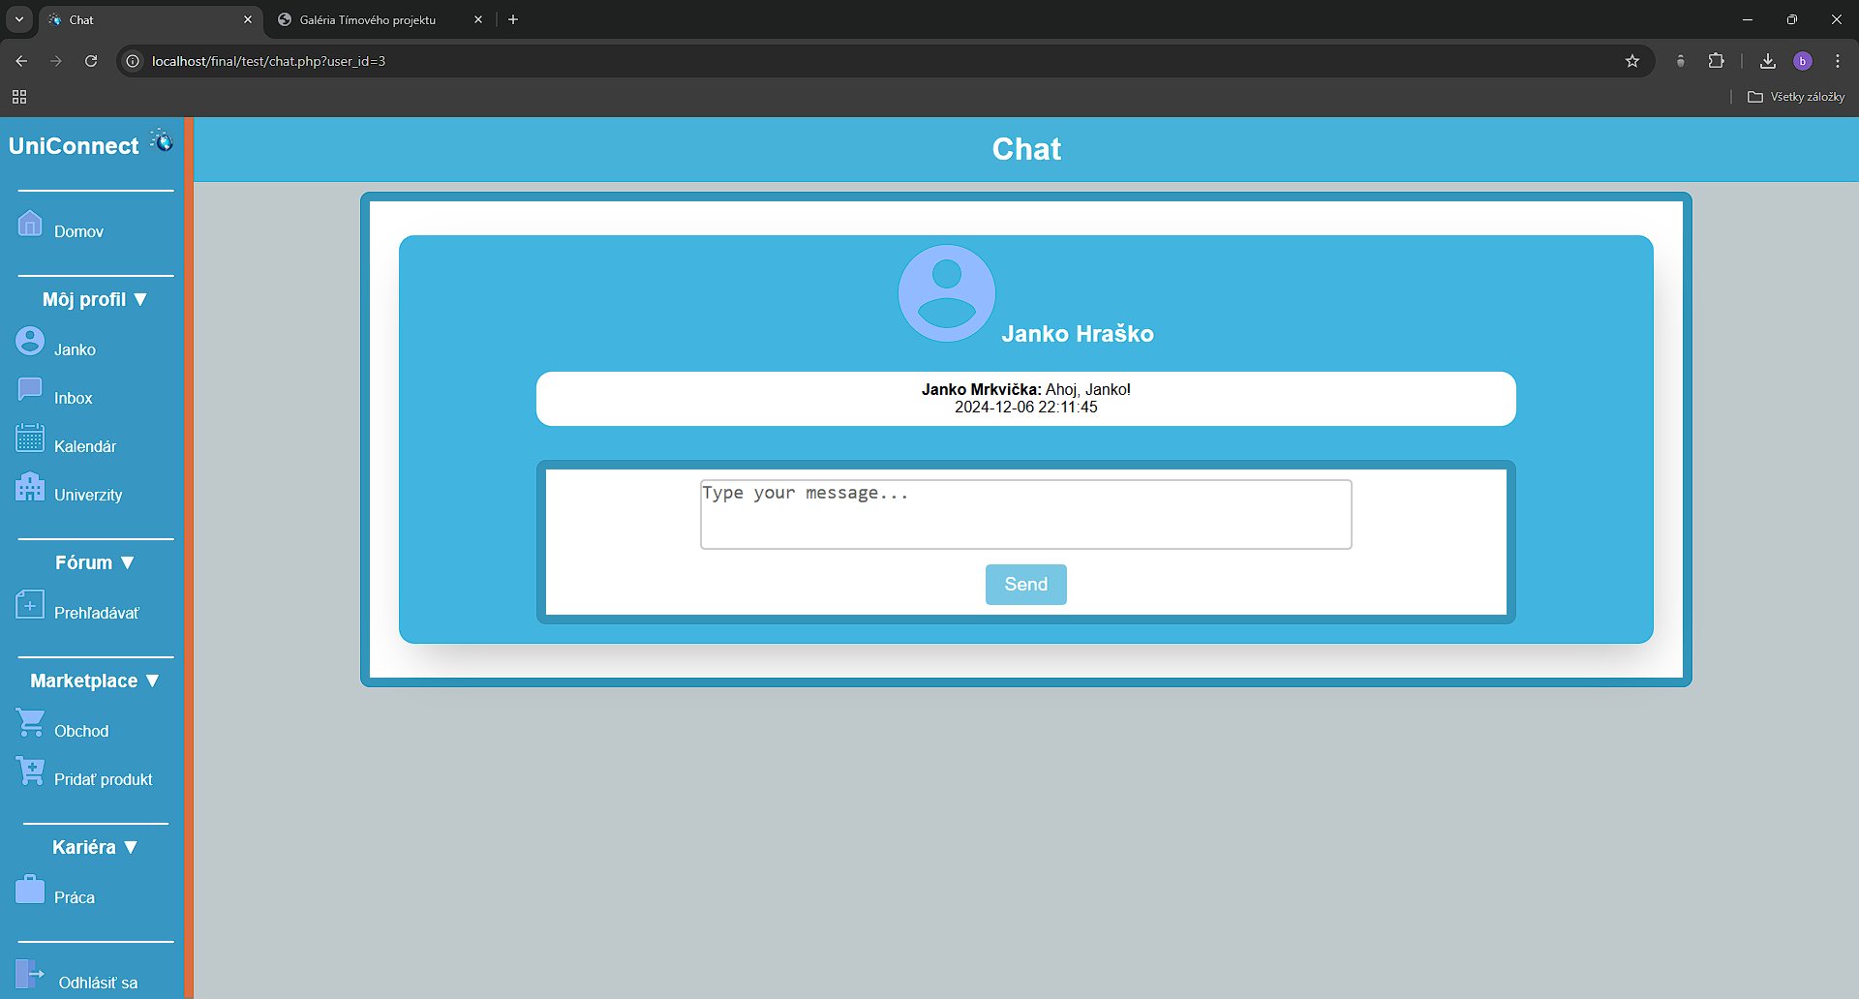
Task: Close the Galéria Tímového projektu tab
Action: point(478,19)
